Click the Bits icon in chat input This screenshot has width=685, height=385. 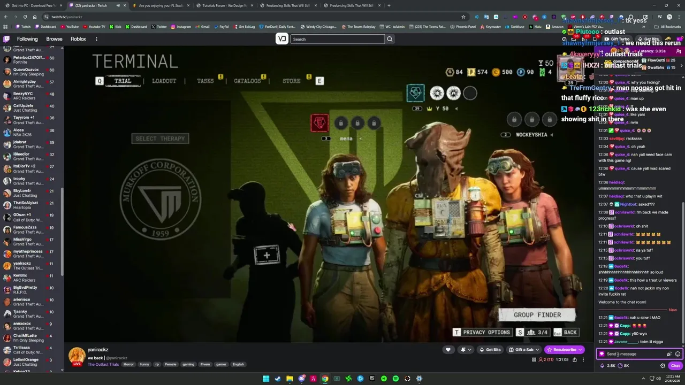(x=669, y=354)
